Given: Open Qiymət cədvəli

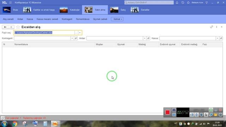Looking at the screenshot, I should [x=100, y=19].
